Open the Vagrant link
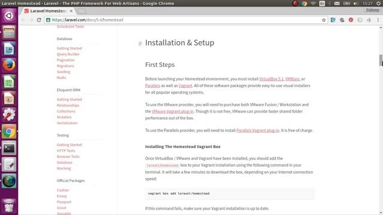The height and width of the screenshot is (215, 383). (185, 85)
